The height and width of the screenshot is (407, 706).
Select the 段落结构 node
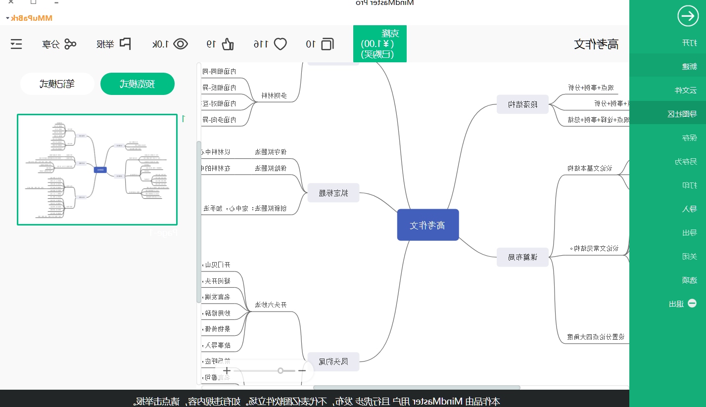522,104
